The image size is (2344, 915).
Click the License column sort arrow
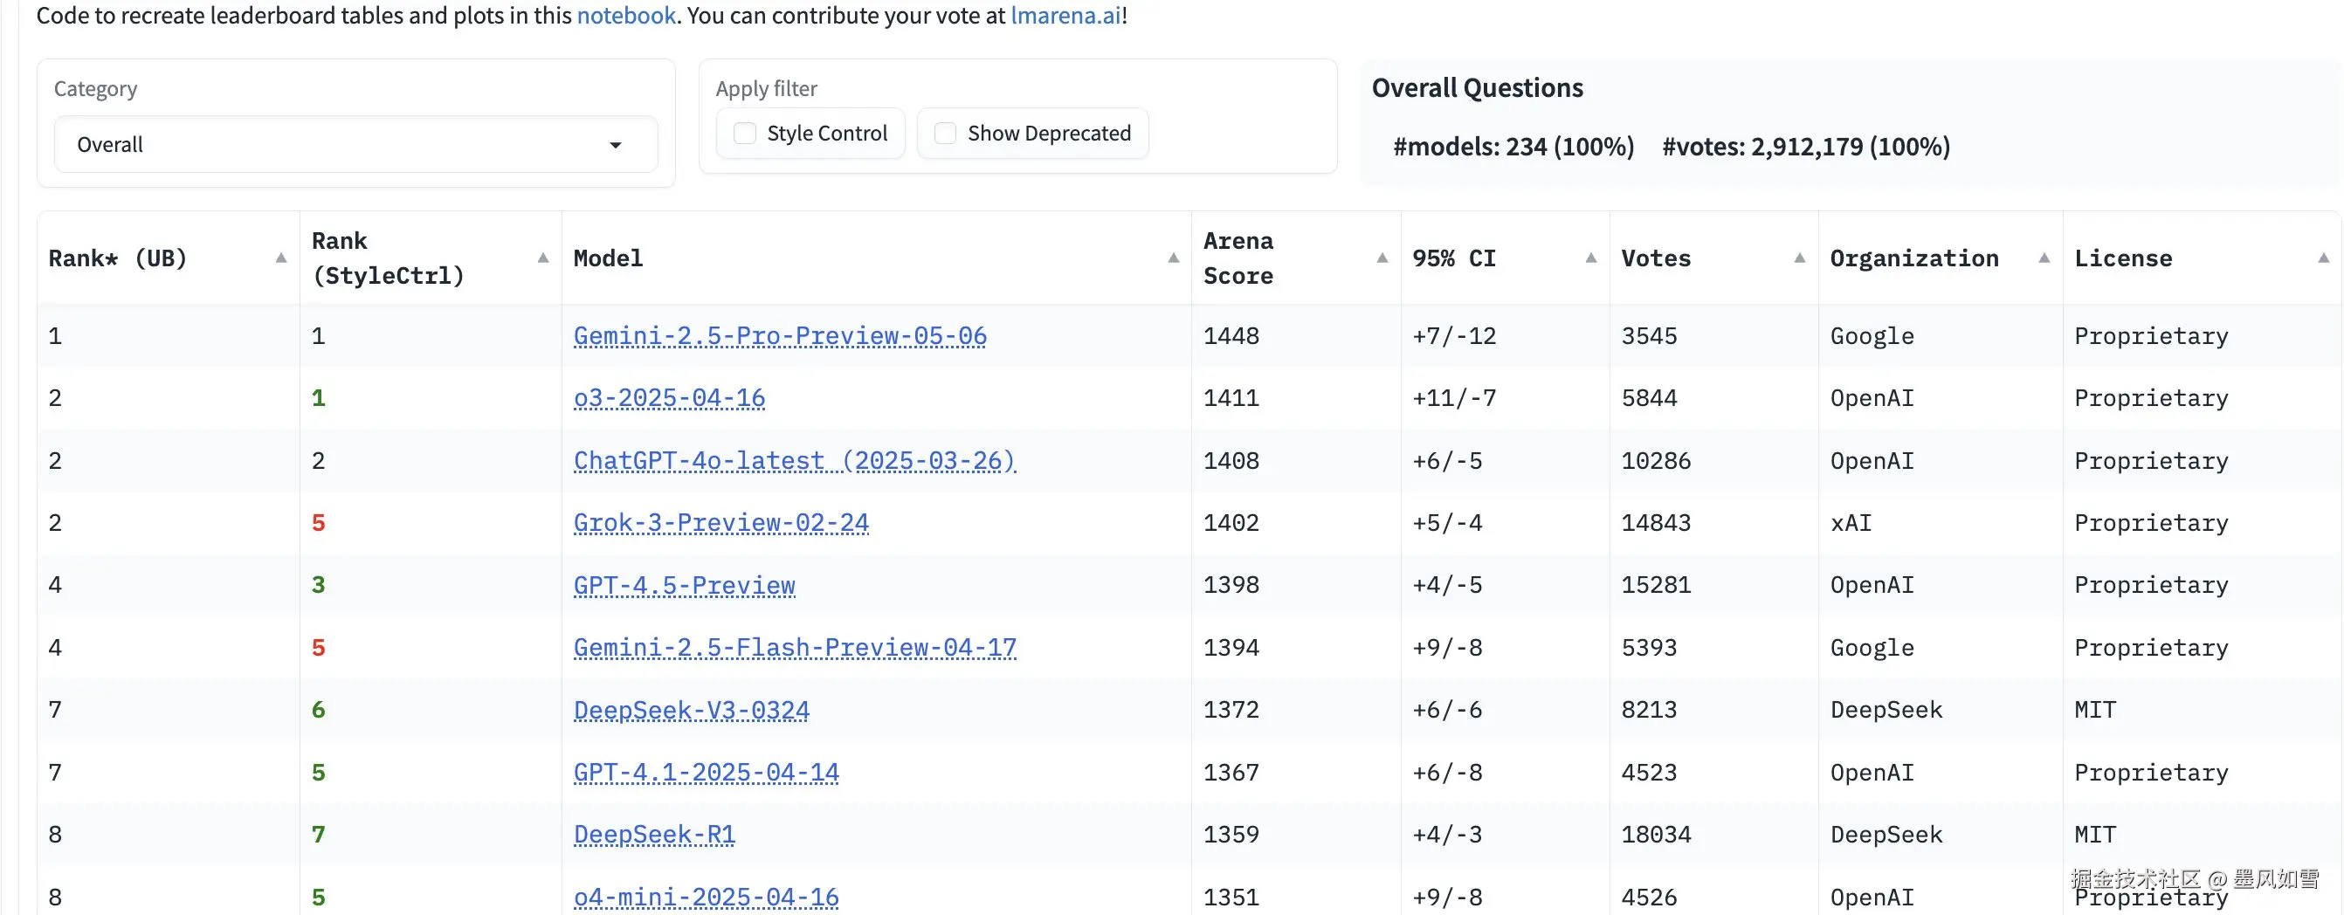pyautogui.click(x=2323, y=258)
